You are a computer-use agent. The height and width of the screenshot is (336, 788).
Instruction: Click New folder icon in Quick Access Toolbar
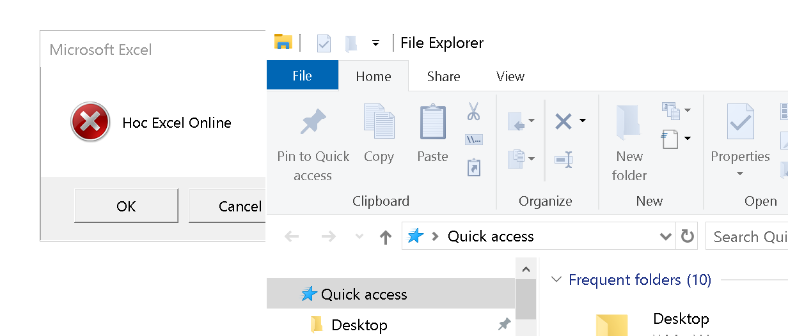[351, 43]
